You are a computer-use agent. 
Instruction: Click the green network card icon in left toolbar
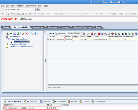(11, 34)
